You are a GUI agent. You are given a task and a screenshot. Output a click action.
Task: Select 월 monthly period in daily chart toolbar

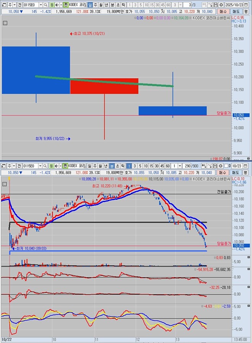(101, 5)
